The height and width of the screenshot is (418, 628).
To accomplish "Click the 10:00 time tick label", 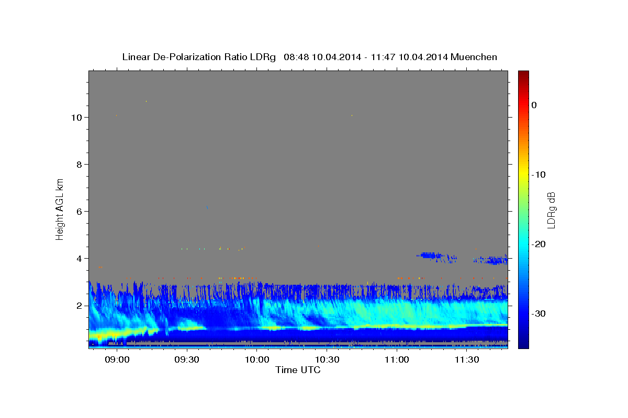I will pos(257,360).
